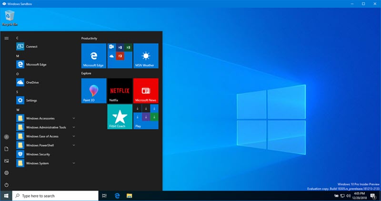
Task: Launch the Paint 3D tile
Action: [94, 91]
